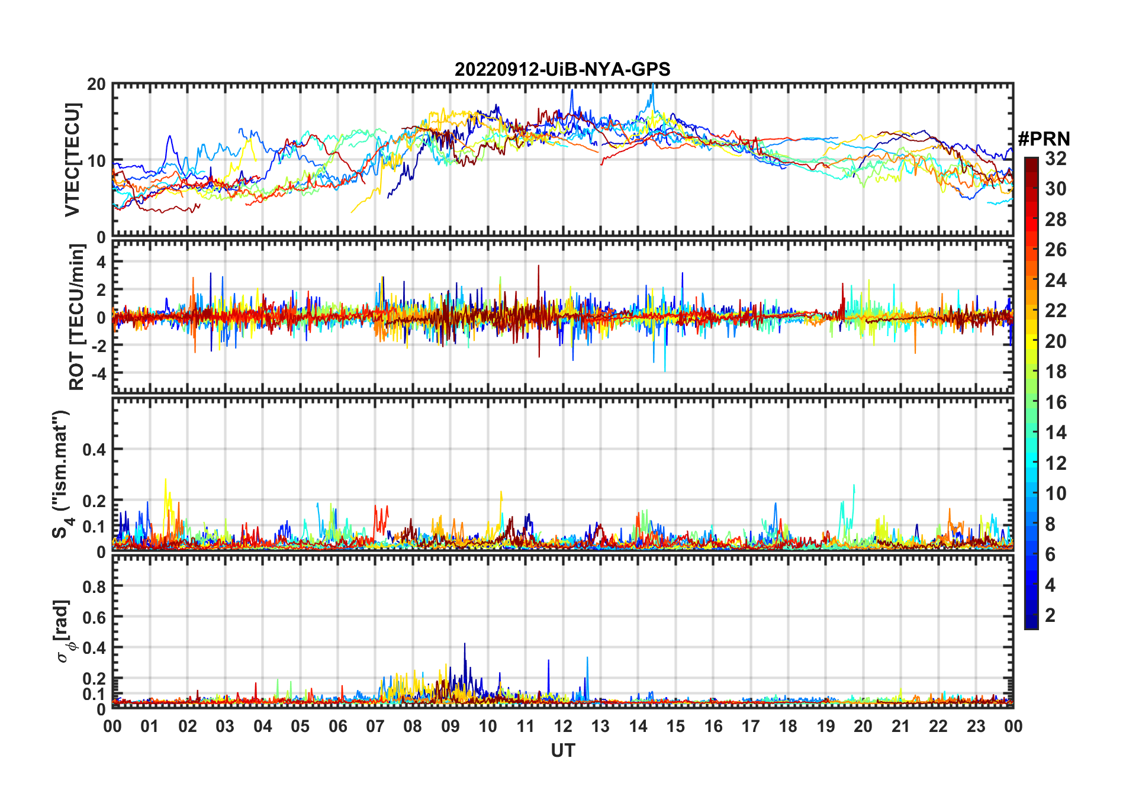Click the 30 label on the colorbar
This screenshot has height=787, width=1126.
coord(1056,189)
